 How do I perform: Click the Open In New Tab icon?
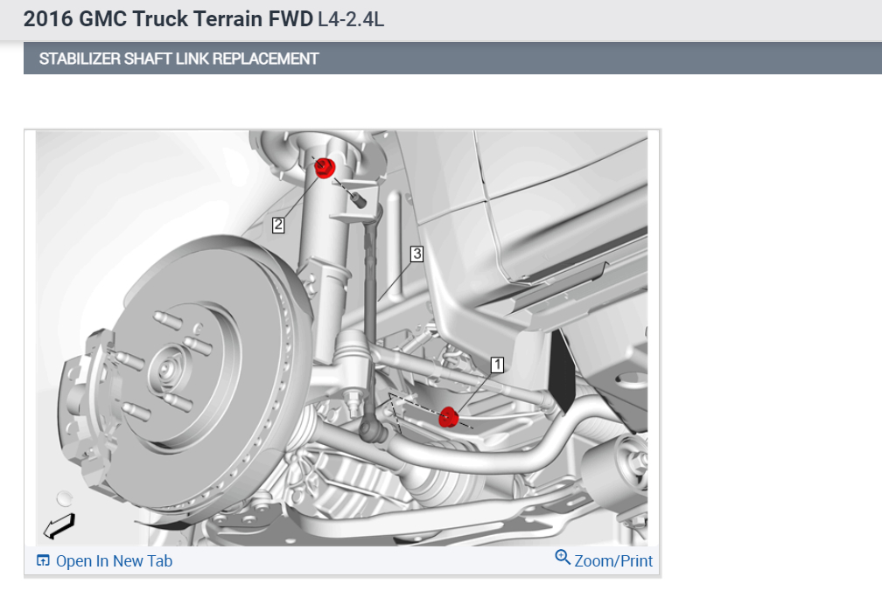click(43, 560)
